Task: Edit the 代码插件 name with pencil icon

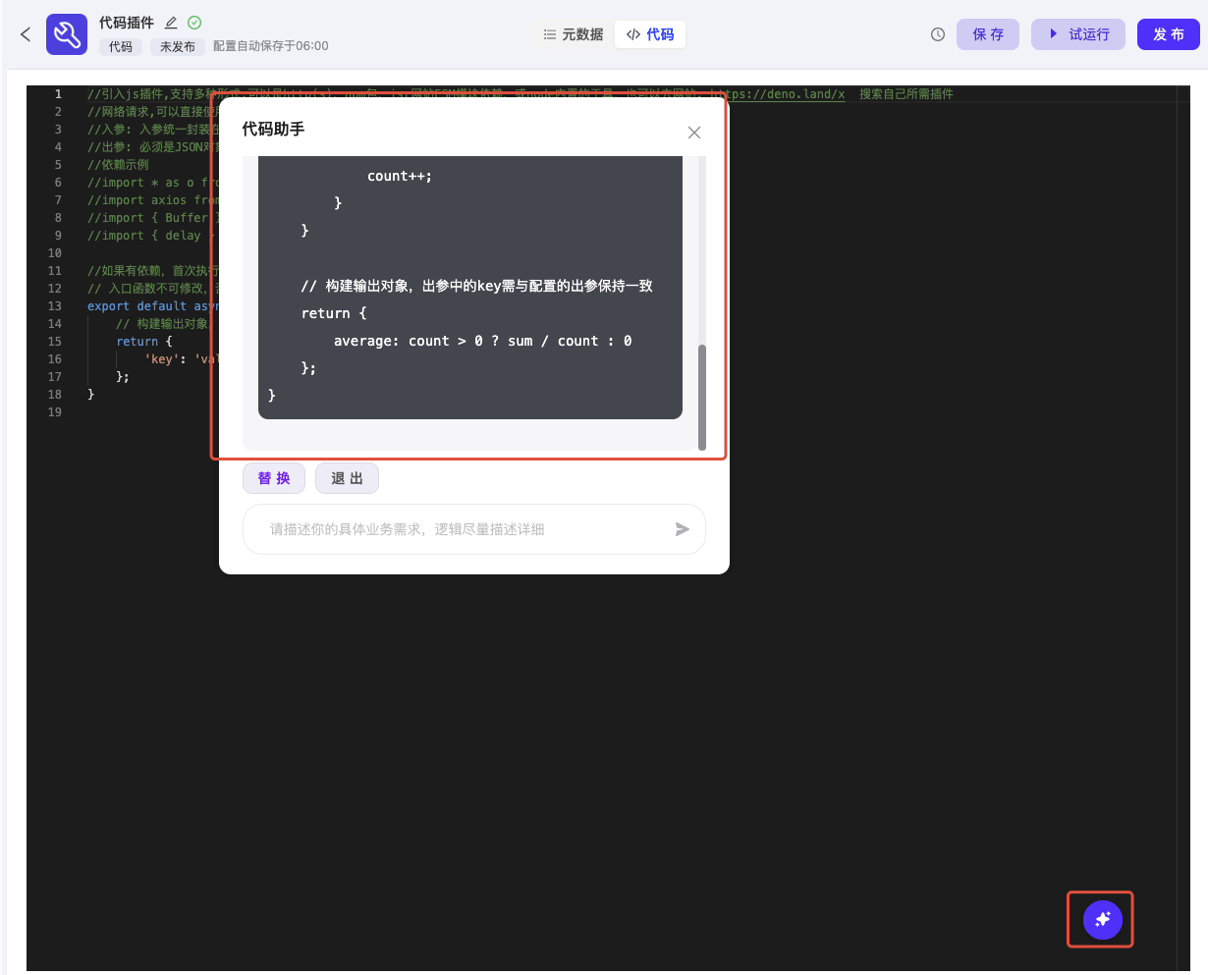Action: click(x=171, y=23)
